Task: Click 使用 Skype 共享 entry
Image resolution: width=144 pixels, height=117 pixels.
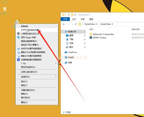Action: 37,37
